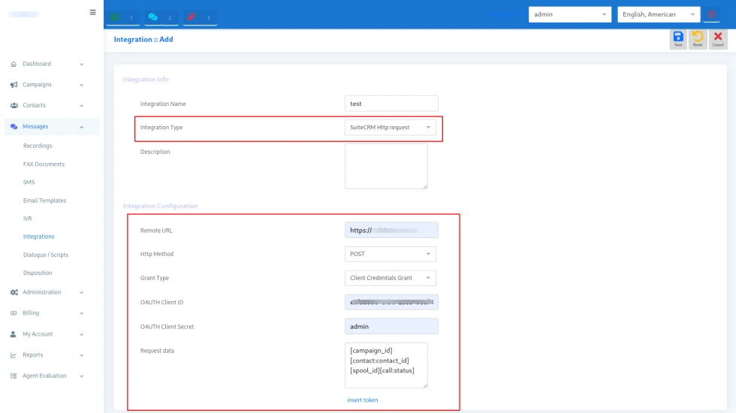
Task: Click the blue chat bubbles icon in top bar
Action: 153,17
